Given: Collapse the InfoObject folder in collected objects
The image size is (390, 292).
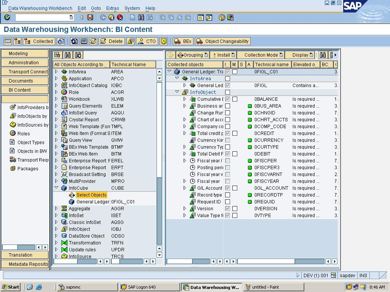Looking at the screenshot, I should coord(177,92).
